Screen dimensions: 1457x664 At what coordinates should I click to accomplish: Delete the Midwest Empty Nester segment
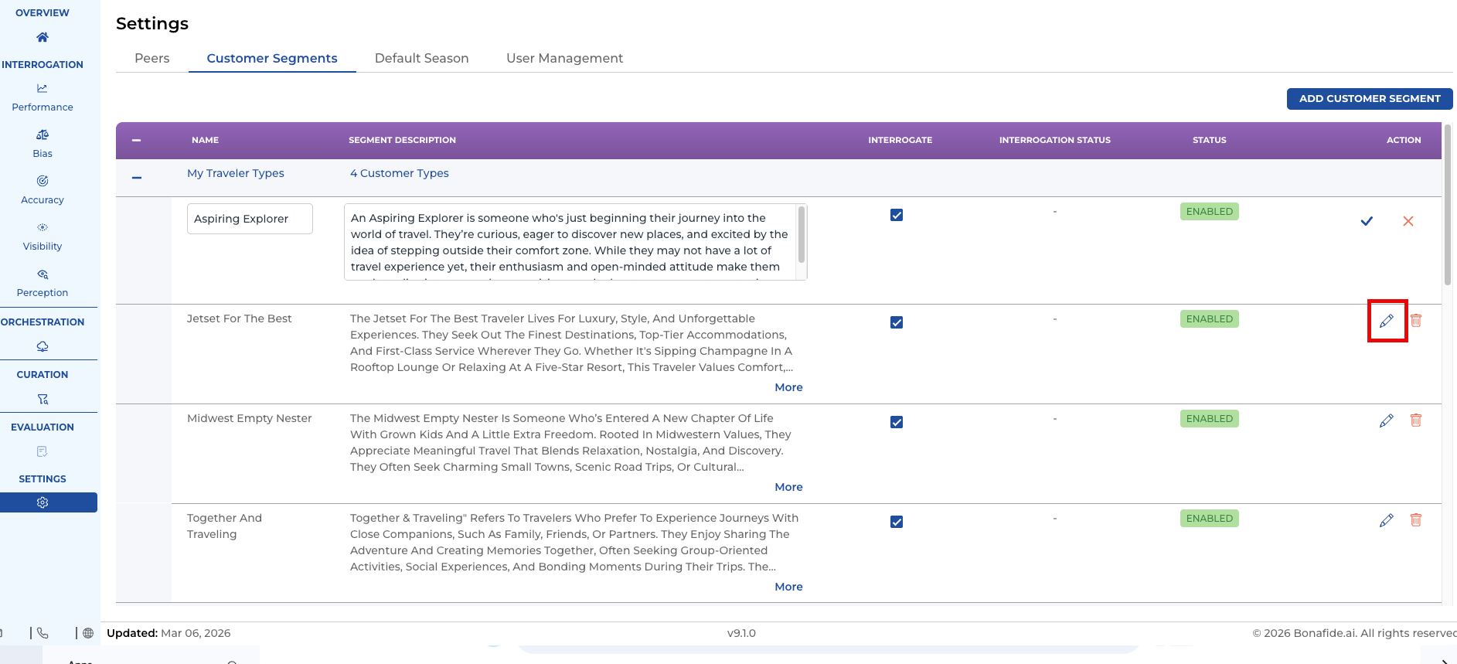pos(1416,421)
